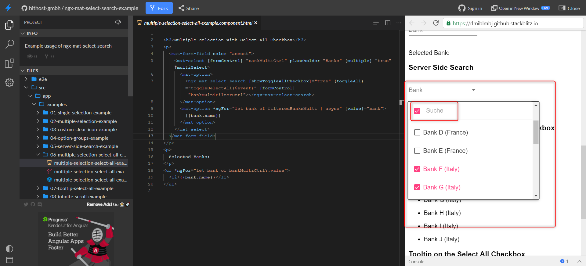Click the preview URL address field
This screenshot has width=586, height=266.
tap(513, 23)
